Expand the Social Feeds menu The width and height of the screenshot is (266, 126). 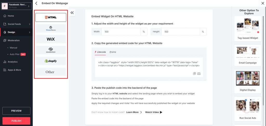(16, 24)
